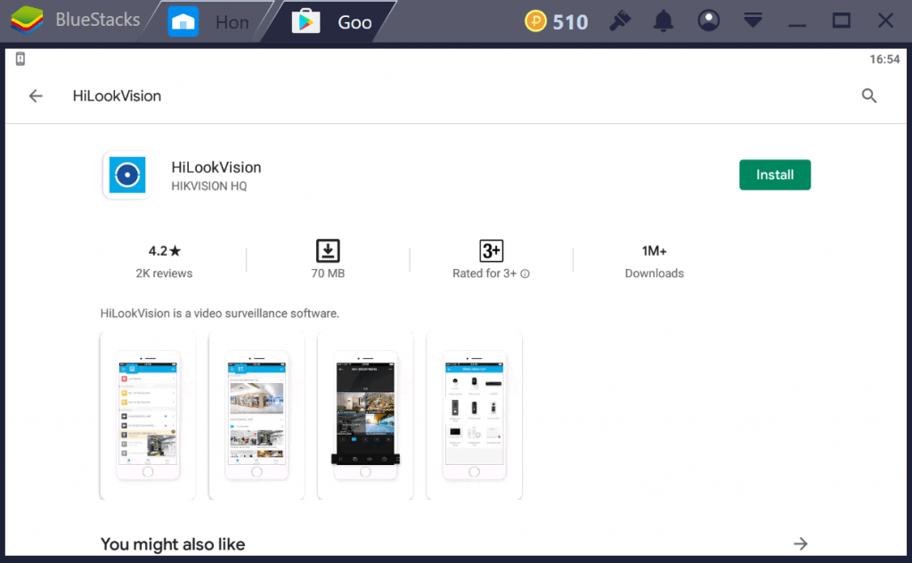Open second screenshot showing camera previews
The height and width of the screenshot is (563, 912).
tap(256, 416)
